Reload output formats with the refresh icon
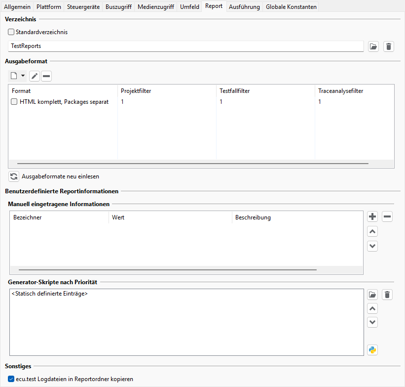The image size is (405, 387). (x=14, y=176)
